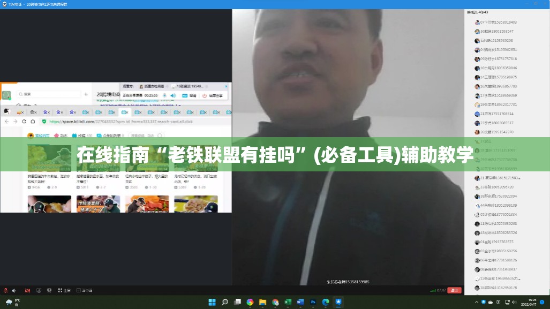
Task: Click participant 36 ending 18001593547
Action: (494, 31)
